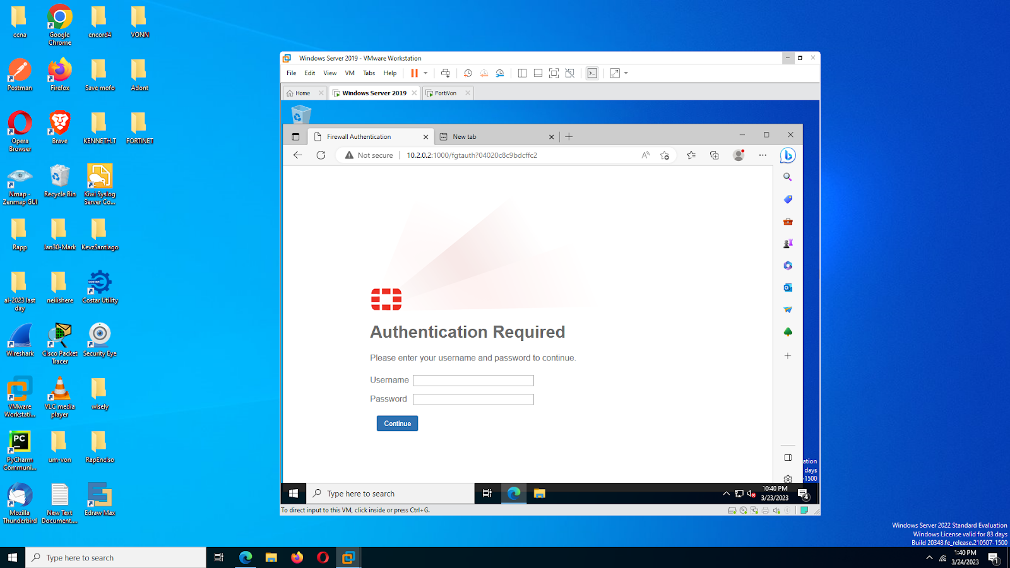1010x568 pixels.
Task: Enter full screen mode in VMware toolbar
Action: [554, 73]
